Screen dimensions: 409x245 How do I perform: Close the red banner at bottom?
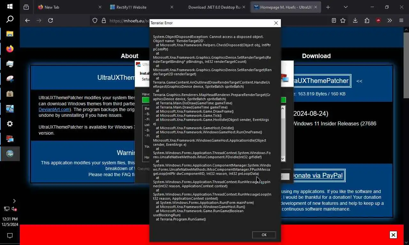click(393, 235)
